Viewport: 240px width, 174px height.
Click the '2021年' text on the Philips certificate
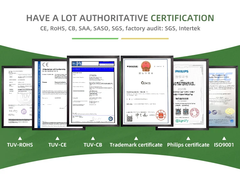point(182,89)
